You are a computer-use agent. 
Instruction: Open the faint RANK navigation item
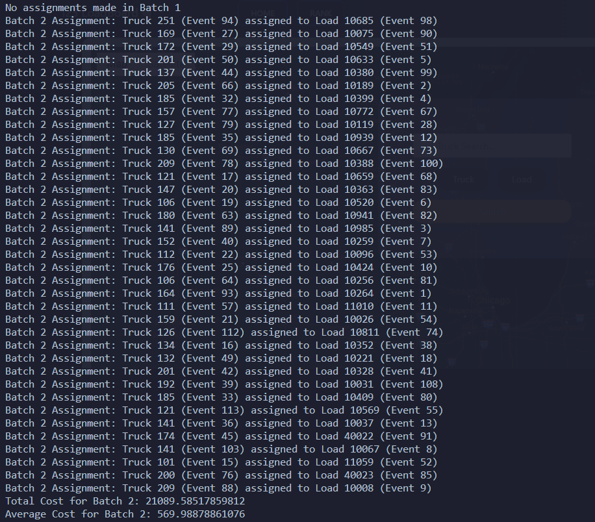(x=321, y=14)
